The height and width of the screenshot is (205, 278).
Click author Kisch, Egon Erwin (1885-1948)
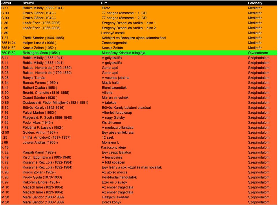coord(47,157)
